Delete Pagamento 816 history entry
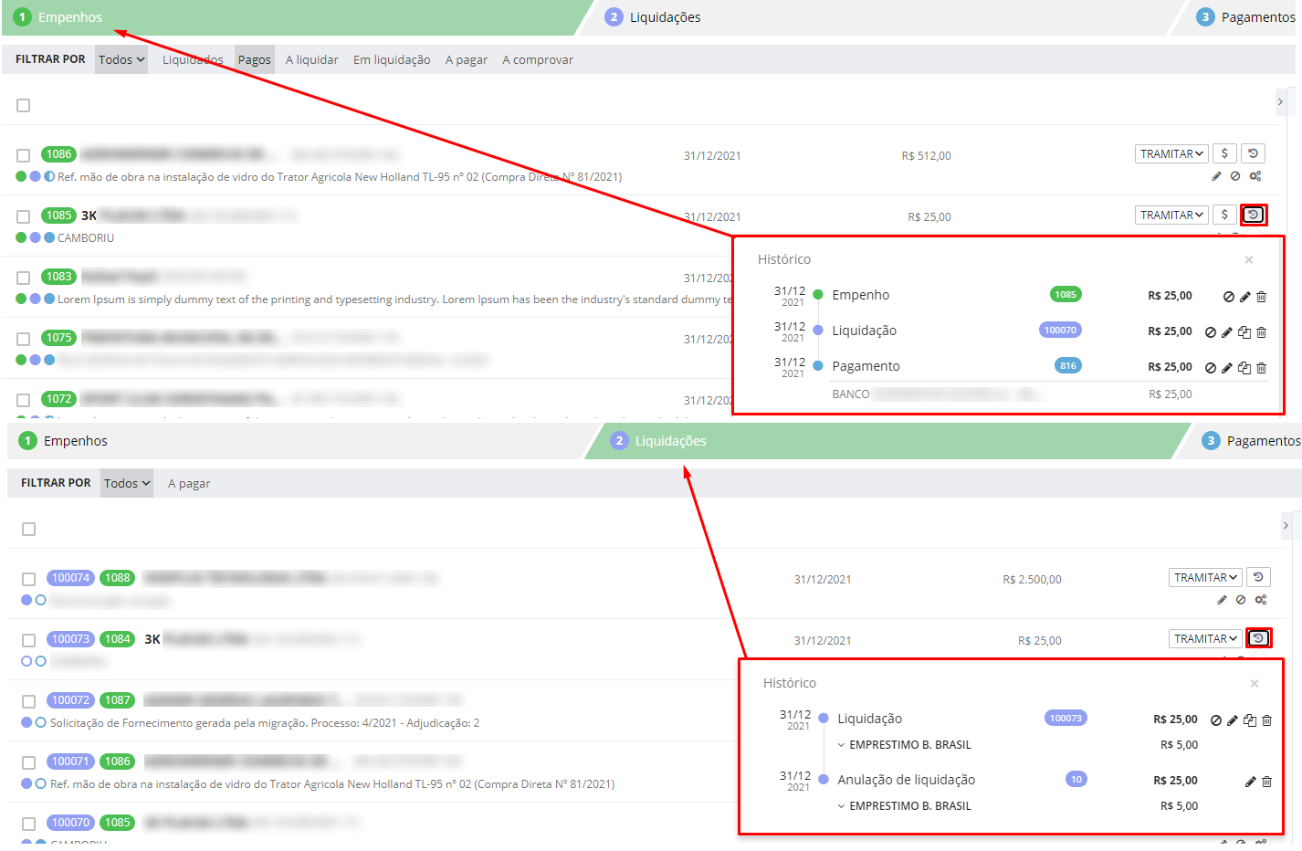 1261,368
